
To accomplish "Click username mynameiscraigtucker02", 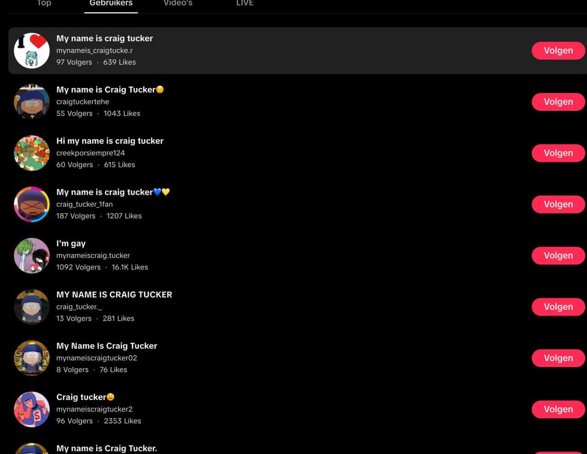I will click(97, 358).
